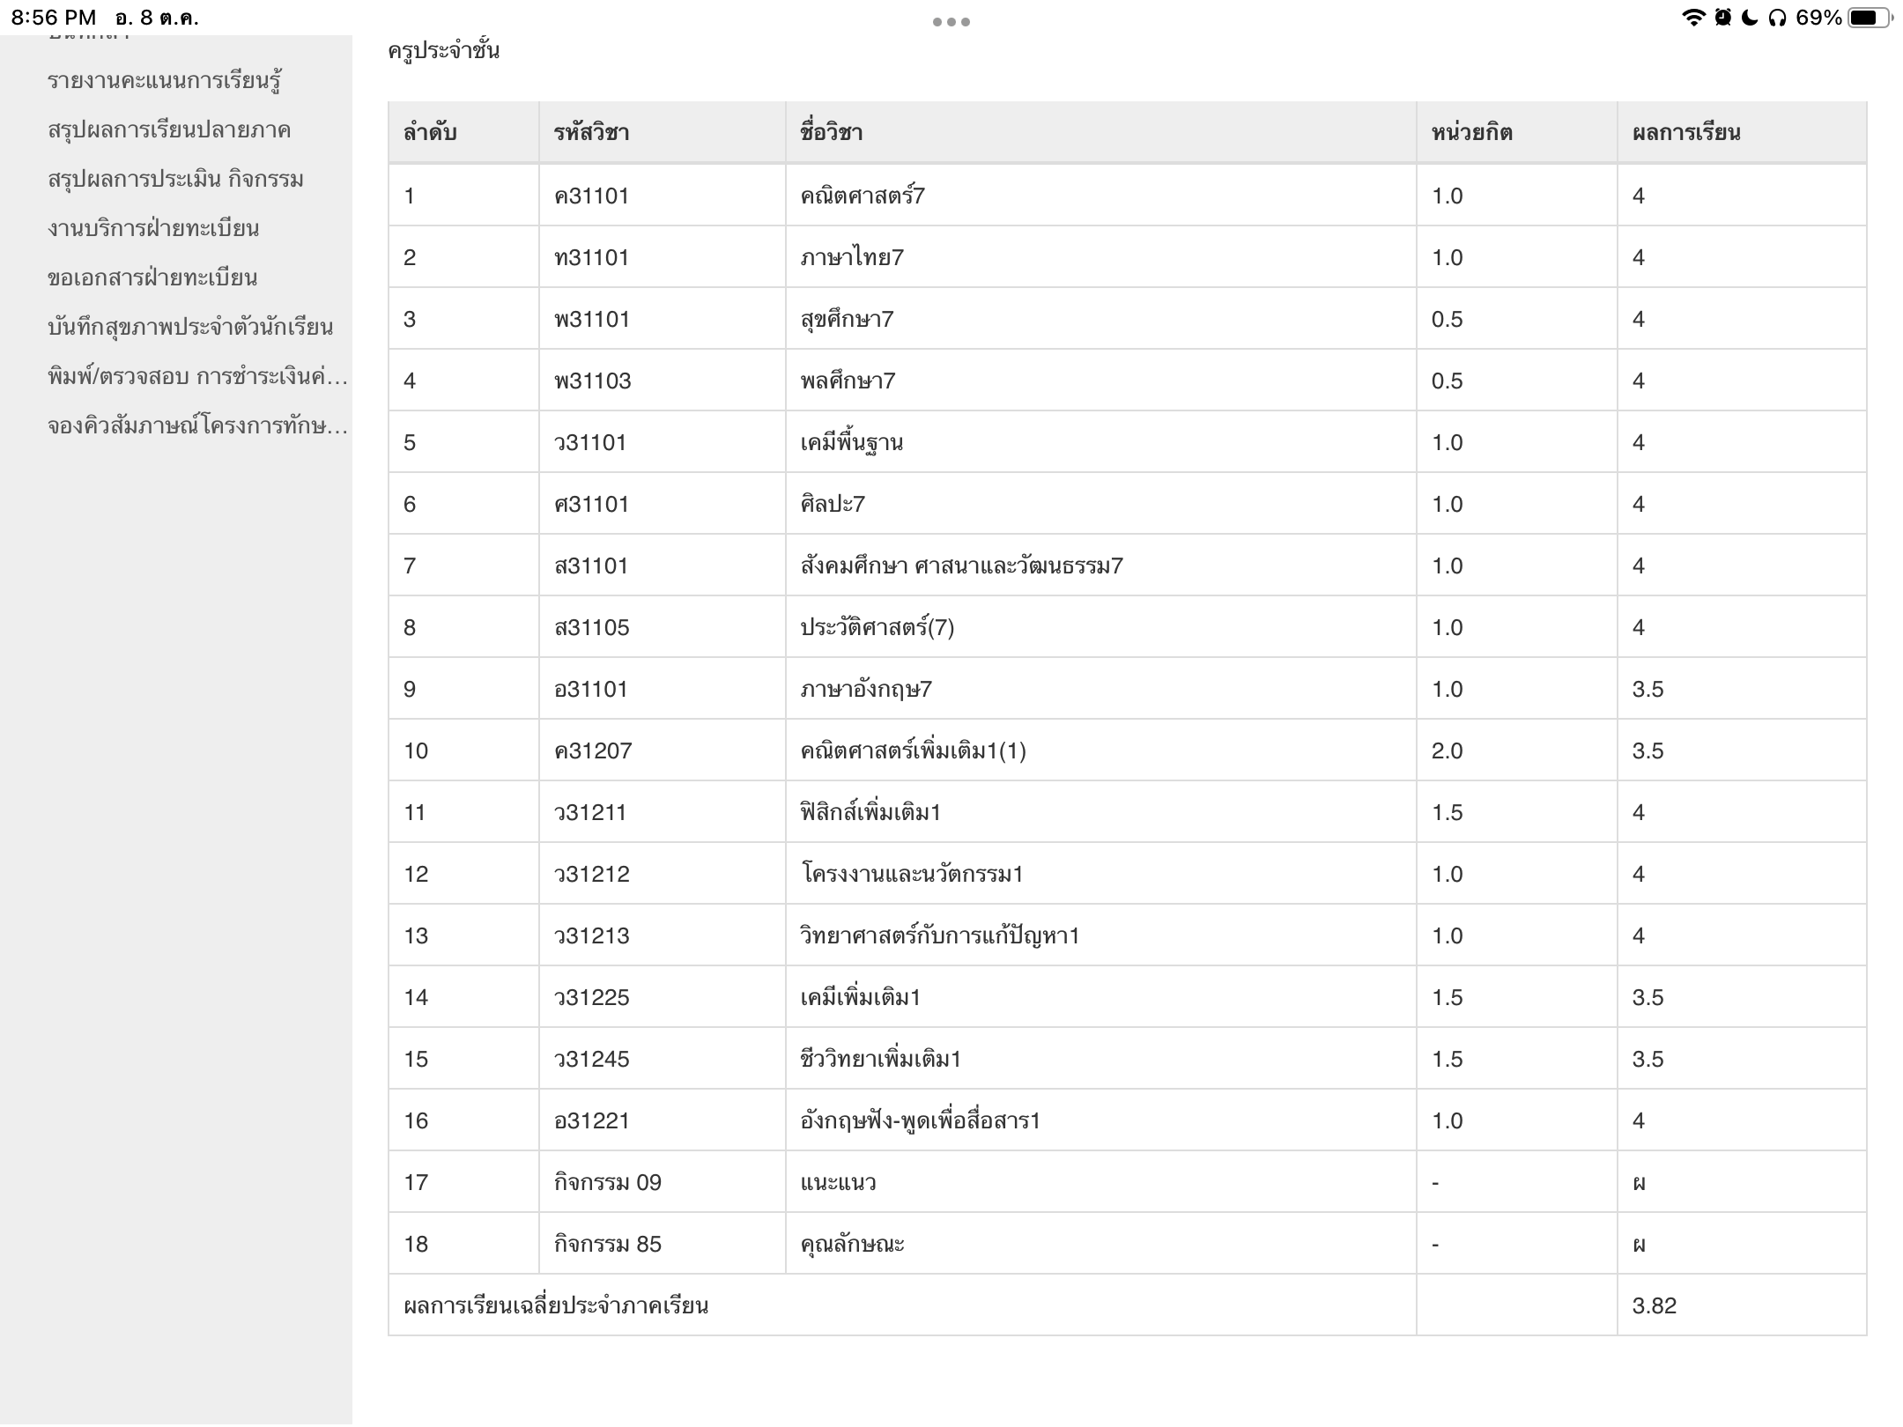Select activity name คุณลักษณะ
1903x1427 pixels.
pos(852,1244)
